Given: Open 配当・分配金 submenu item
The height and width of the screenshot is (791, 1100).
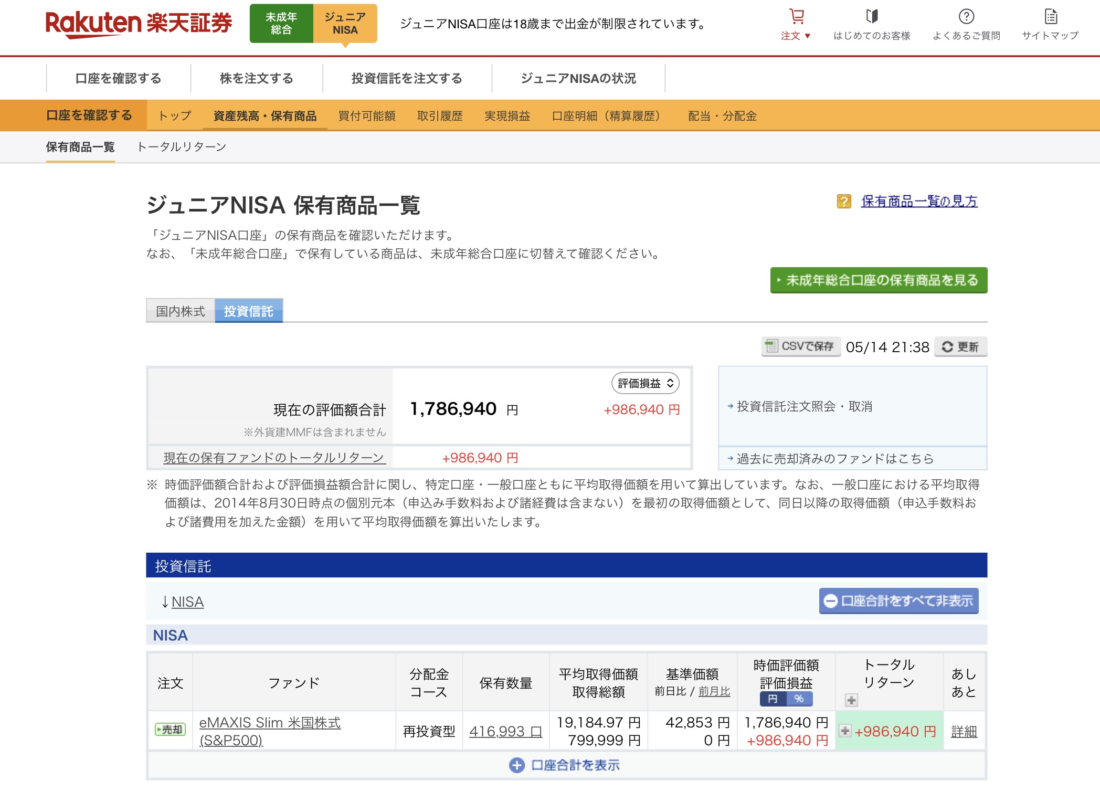Looking at the screenshot, I should point(722,115).
